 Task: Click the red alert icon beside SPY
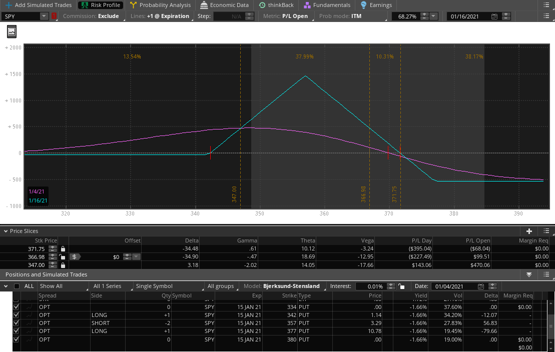point(54,16)
